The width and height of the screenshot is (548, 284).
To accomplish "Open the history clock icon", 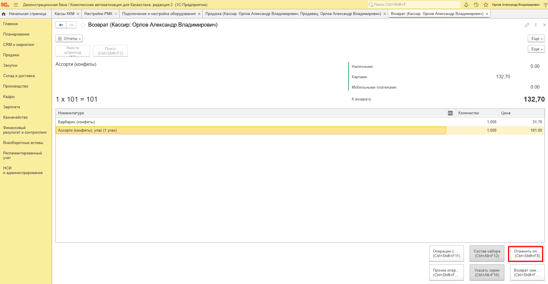I will (476, 5).
